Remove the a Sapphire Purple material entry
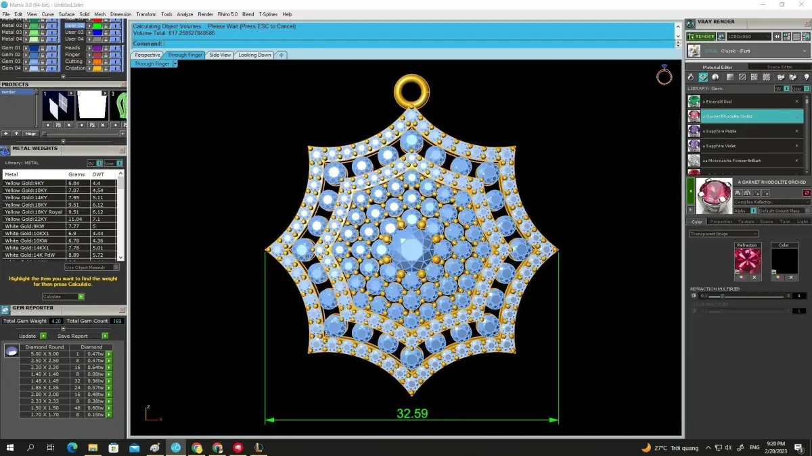Viewport: 812px width, 456px height. (796, 131)
